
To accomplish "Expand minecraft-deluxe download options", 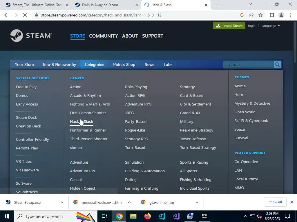I will pos(129,202).
